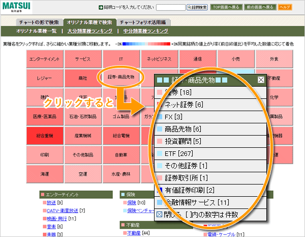Open the 保険 [10] link

point(132,203)
